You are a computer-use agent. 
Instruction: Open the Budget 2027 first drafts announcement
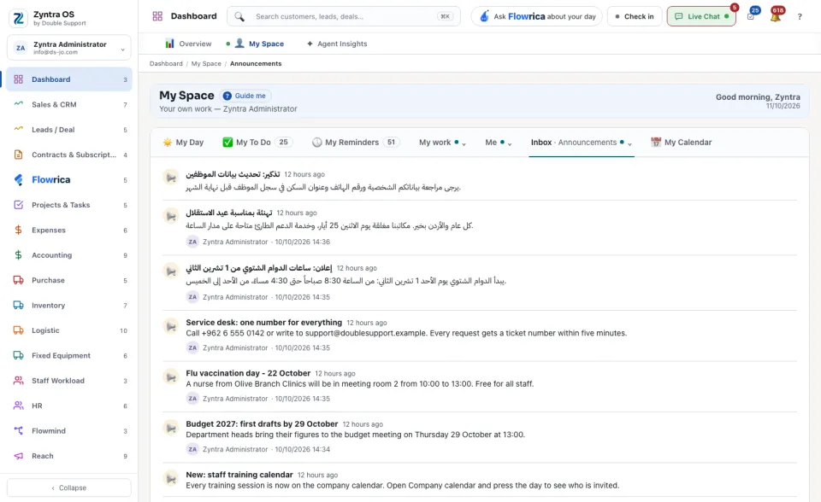pos(479,436)
